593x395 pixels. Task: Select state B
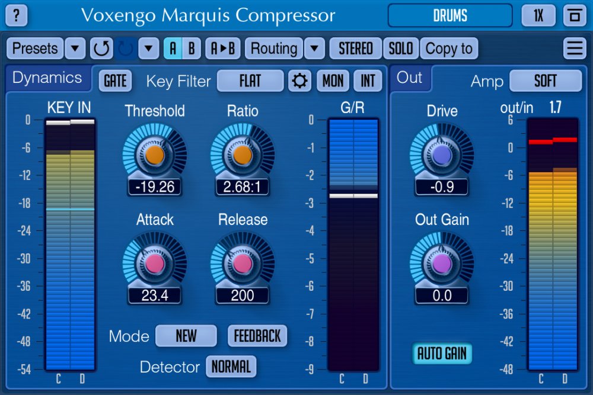pos(192,49)
